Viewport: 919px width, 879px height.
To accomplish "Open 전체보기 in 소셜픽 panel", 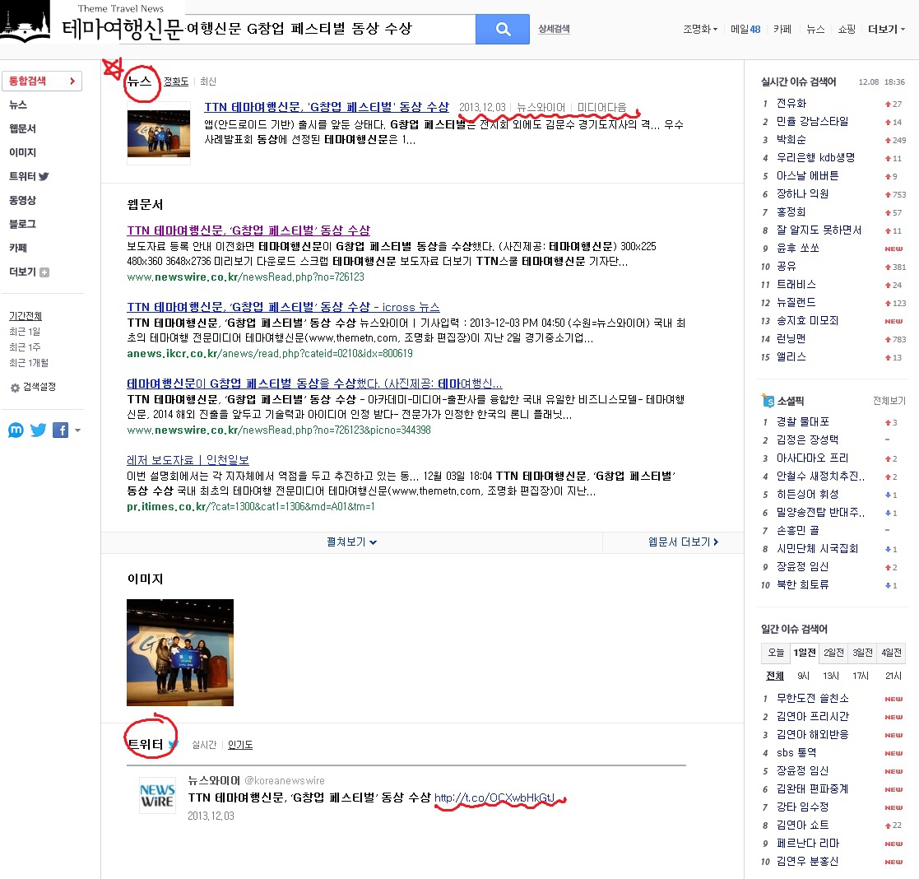I will click(889, 401).
